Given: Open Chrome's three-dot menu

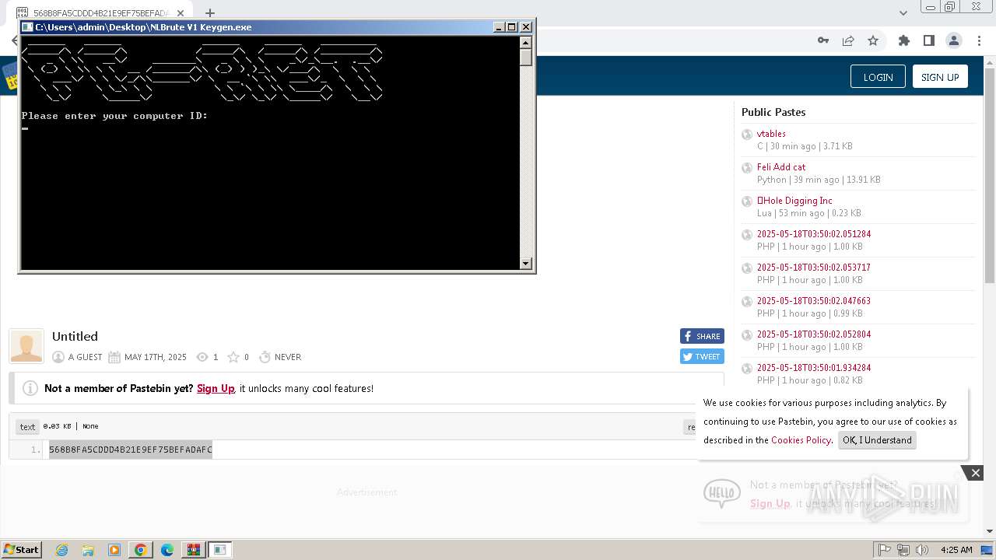Looking at the screenshot, I should tap(979, 41).
